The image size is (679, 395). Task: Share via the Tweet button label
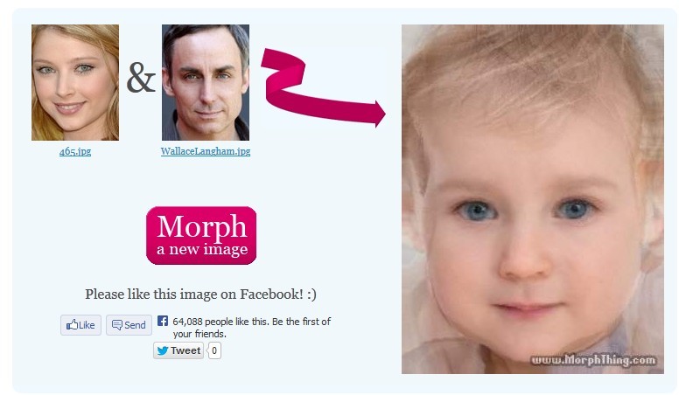tap(185, 350)
